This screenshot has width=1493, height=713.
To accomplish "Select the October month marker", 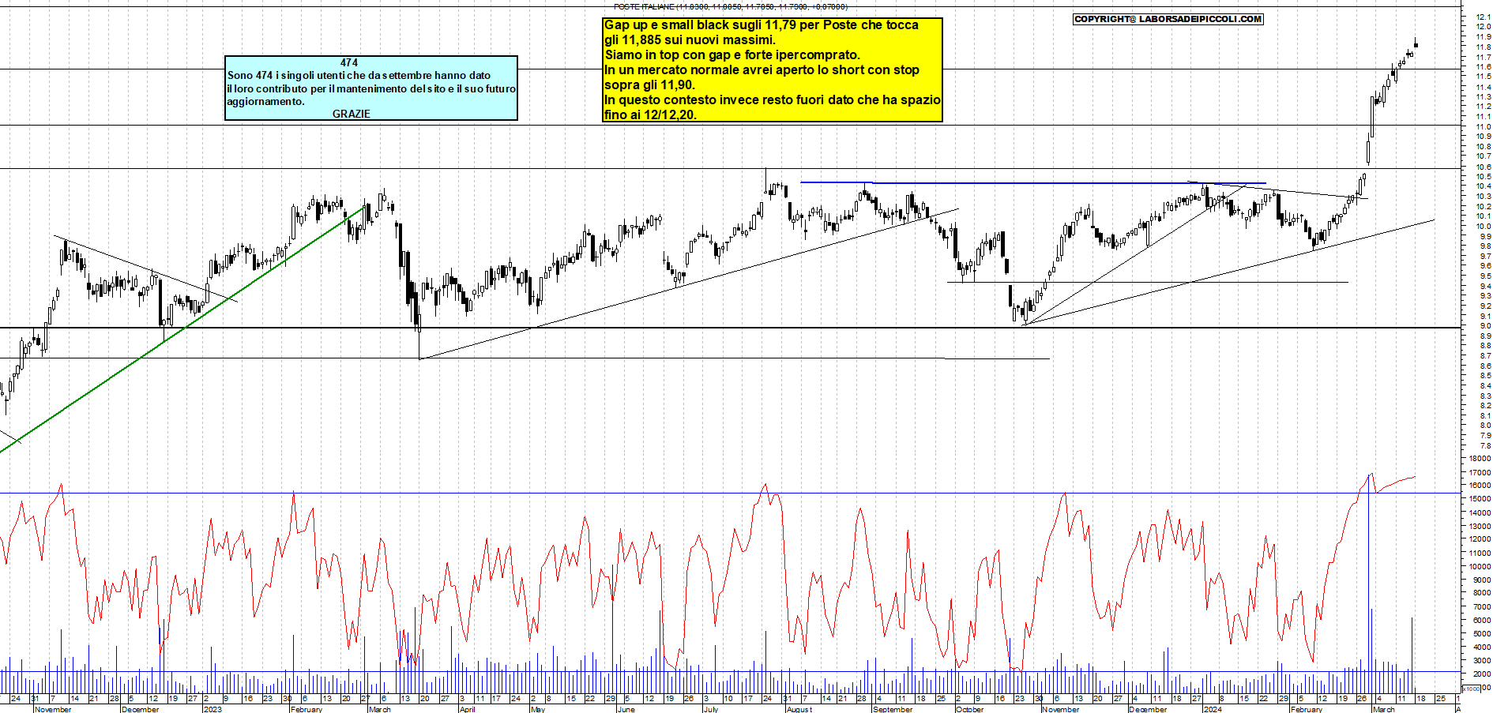I will coord(970,709).
